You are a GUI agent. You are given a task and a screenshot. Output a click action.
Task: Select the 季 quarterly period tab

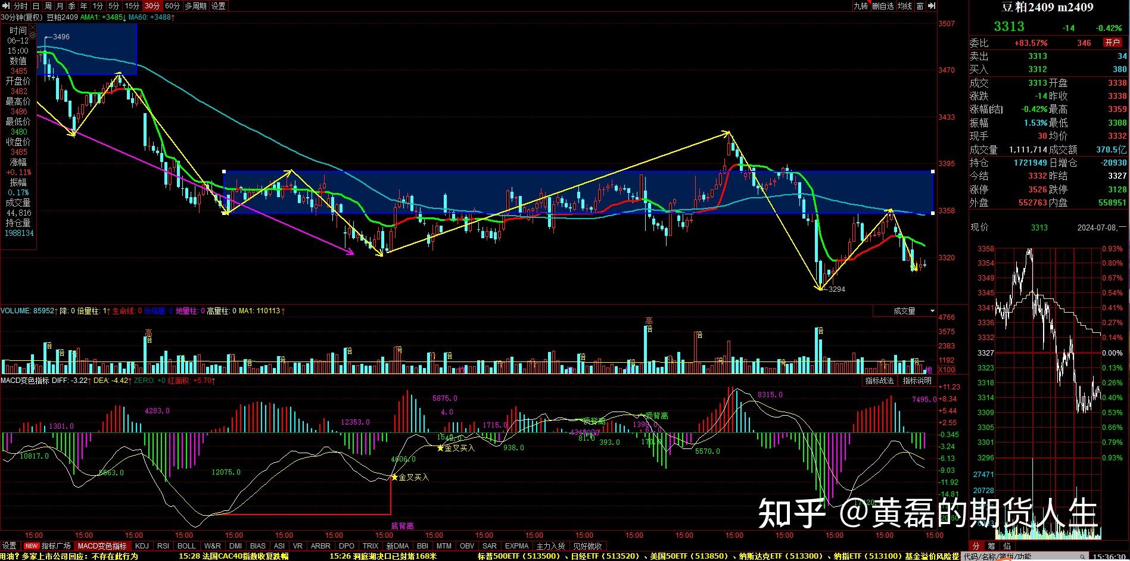[71, 6]
